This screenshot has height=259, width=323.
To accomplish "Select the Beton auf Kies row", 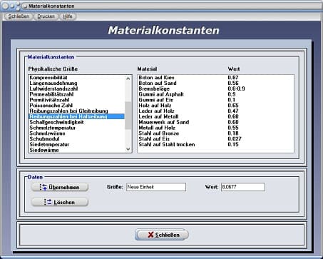I will [215, 78].
